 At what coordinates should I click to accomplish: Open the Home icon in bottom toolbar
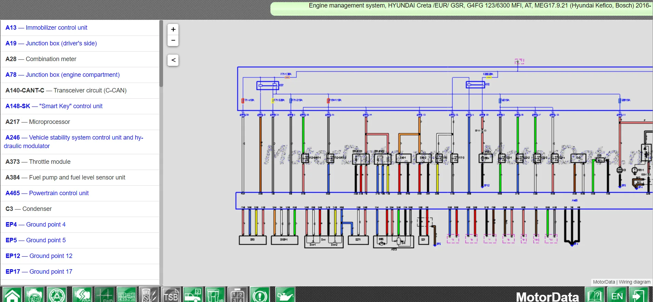pos(12,294)
